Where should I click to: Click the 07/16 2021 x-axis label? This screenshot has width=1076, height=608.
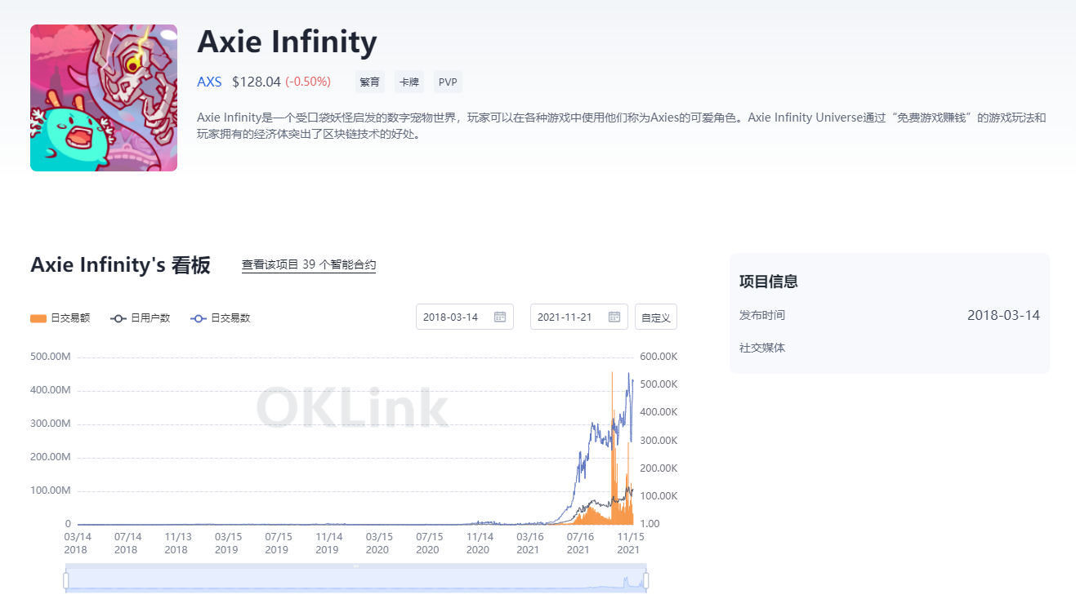[x=578, y=544]
